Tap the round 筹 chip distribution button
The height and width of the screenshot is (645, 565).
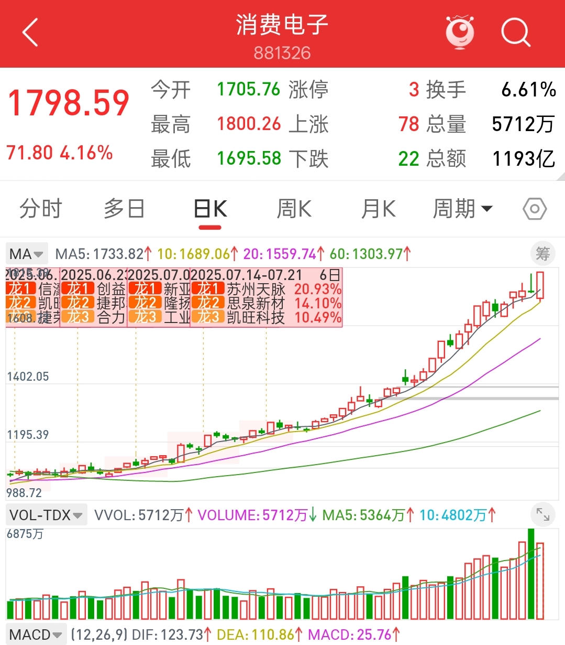[542, 254]
